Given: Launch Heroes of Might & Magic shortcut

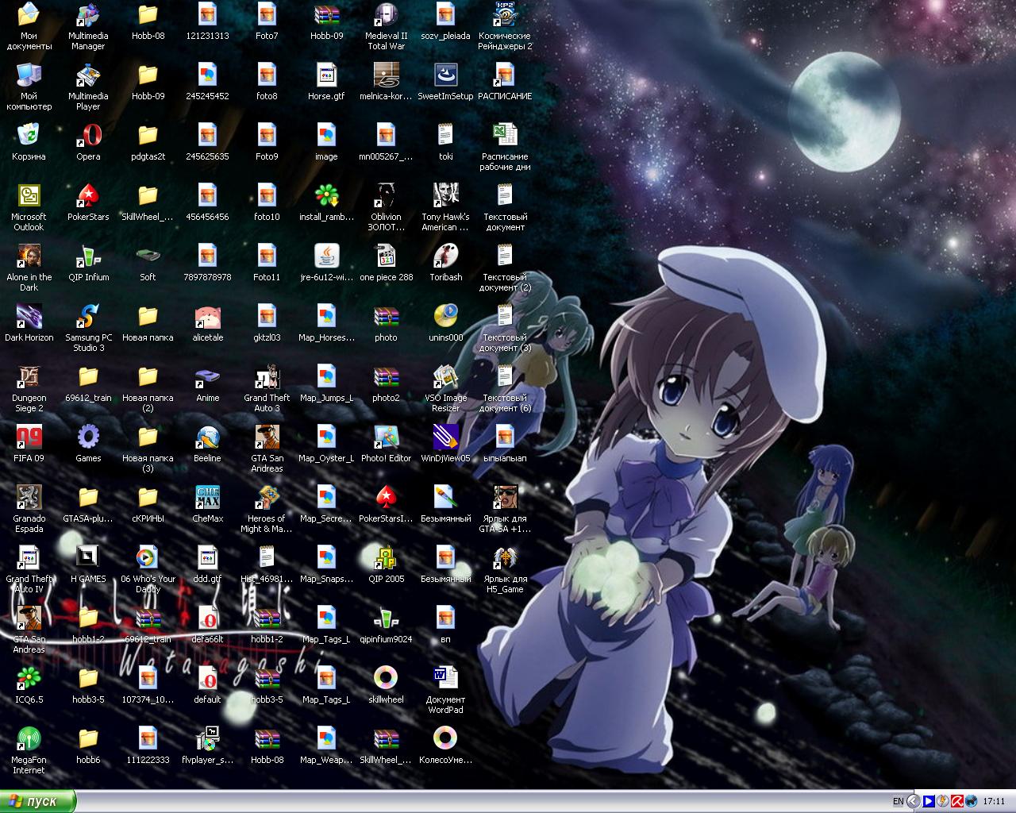Looking at the screenshot, I should click(267, 497).
